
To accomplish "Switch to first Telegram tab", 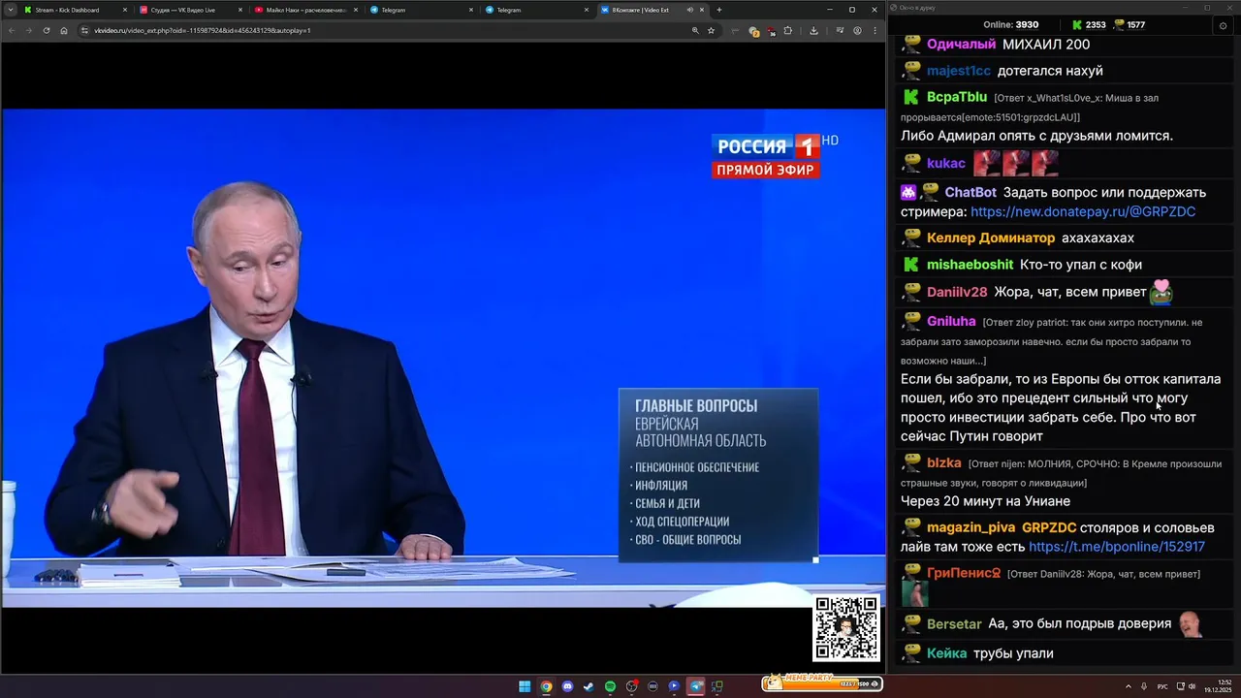I will (420, 10).
